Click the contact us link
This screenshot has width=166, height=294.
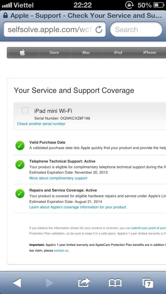tap(61, 251)
